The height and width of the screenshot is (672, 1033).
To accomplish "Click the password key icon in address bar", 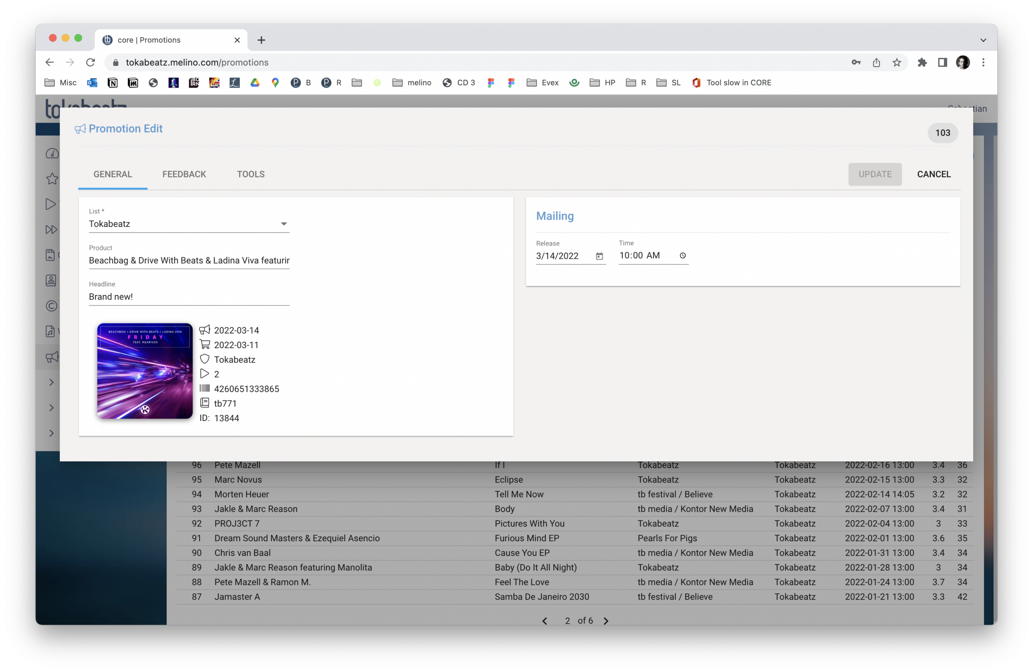I will click(x=856, y=63).
